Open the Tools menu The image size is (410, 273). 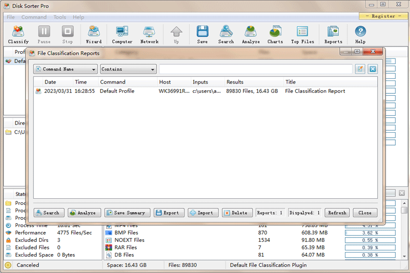pyautogui.click(x=59, y=17)
